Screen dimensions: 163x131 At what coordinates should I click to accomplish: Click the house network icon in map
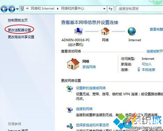pos(105,31)
